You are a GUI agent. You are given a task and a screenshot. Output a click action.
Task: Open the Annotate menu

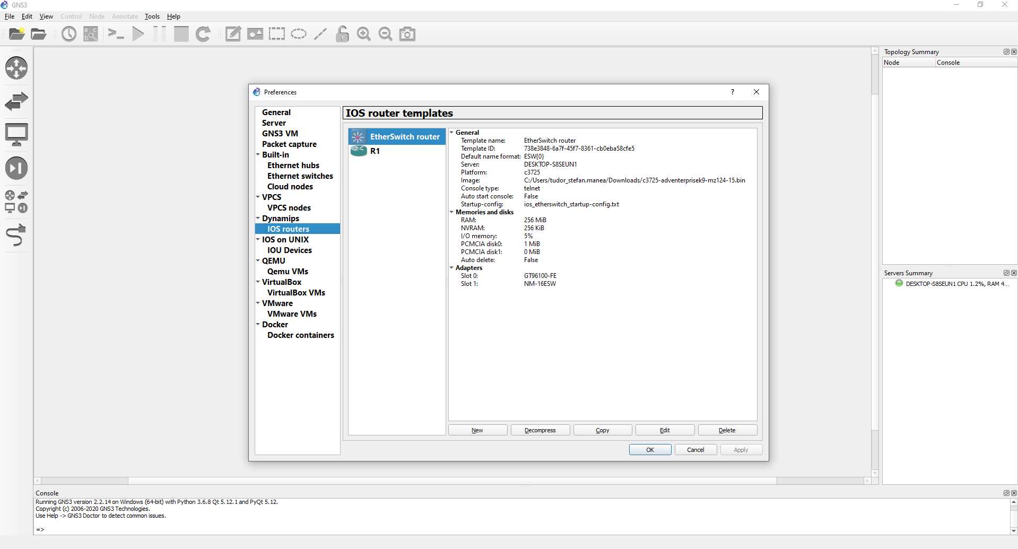(x=125, y=16)
